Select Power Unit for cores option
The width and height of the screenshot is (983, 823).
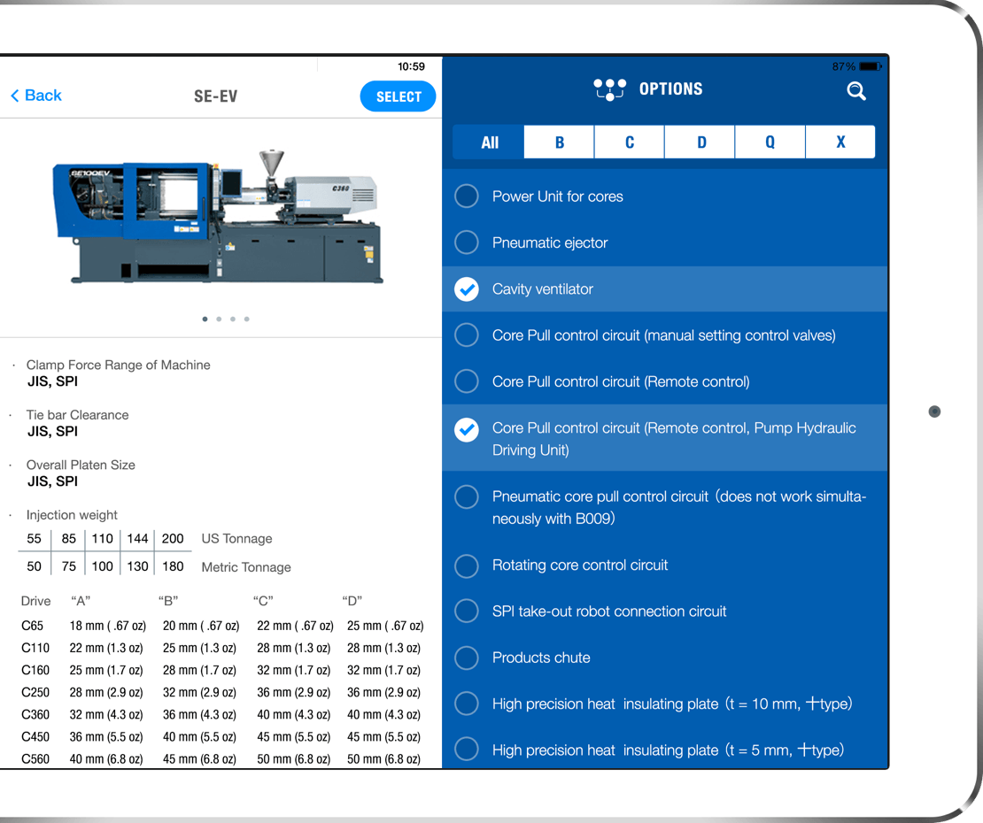(x=664, y=196)
